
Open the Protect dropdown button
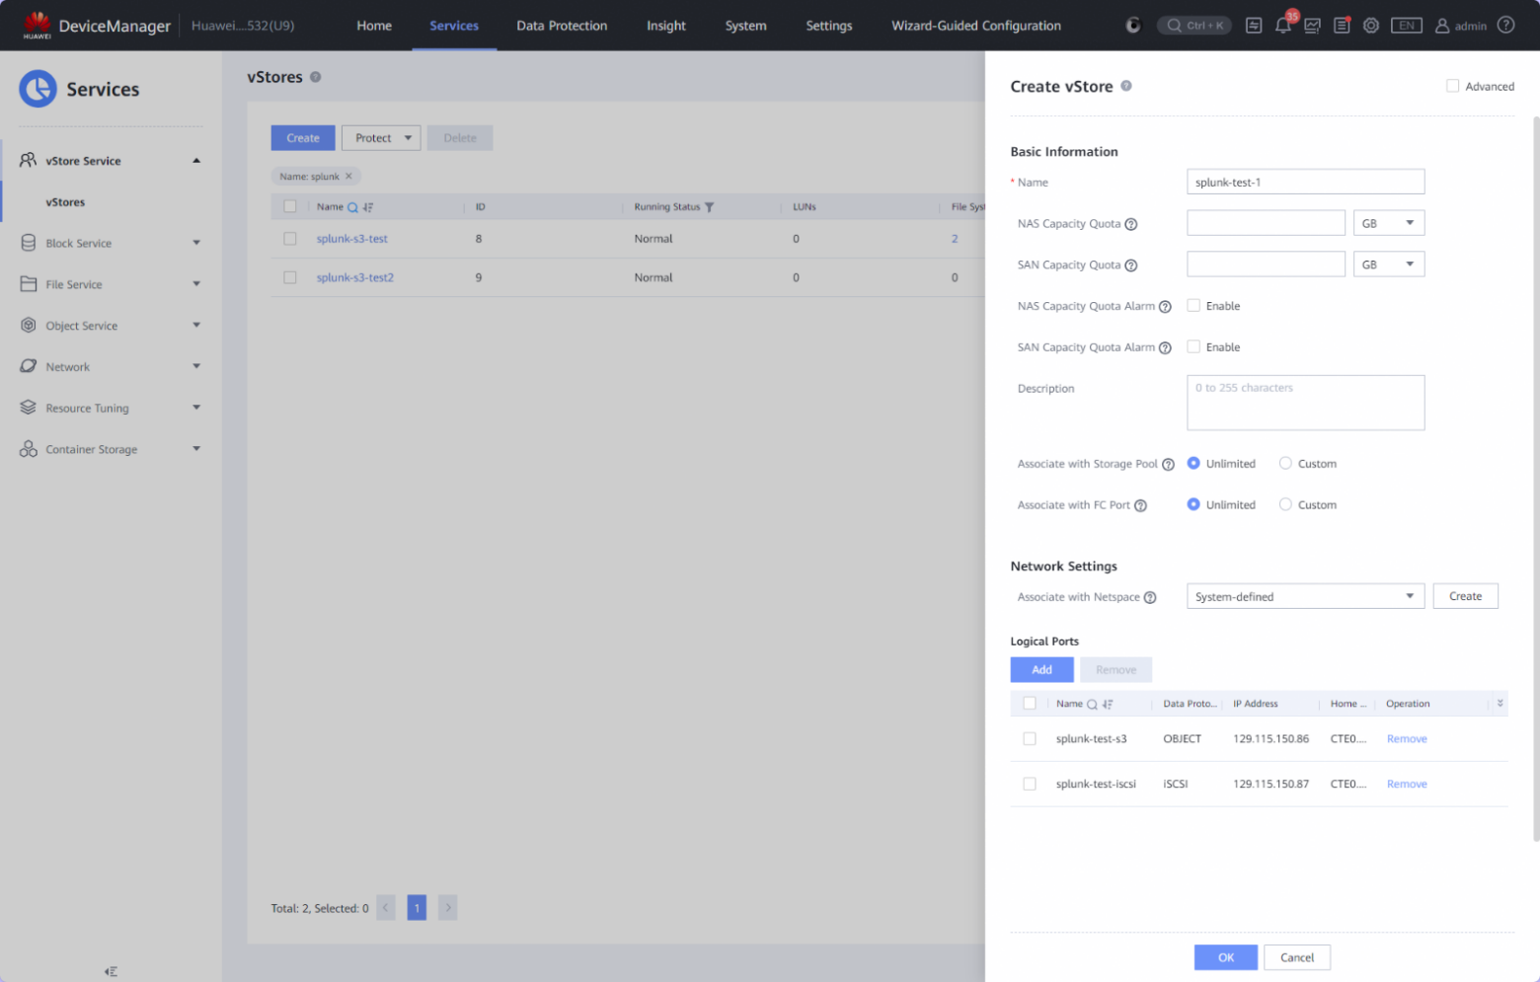(381, 138)
